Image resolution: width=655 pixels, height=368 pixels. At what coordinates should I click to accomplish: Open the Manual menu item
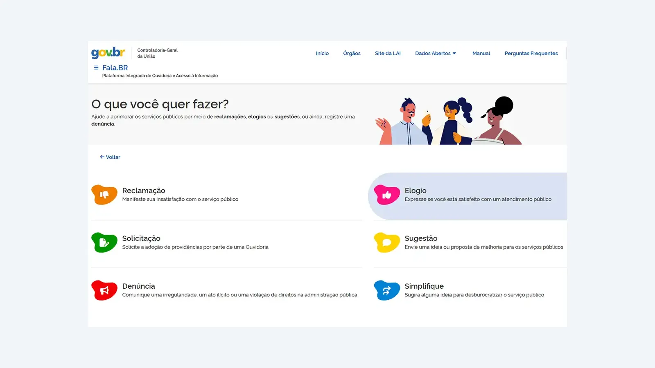coord(481,54)
